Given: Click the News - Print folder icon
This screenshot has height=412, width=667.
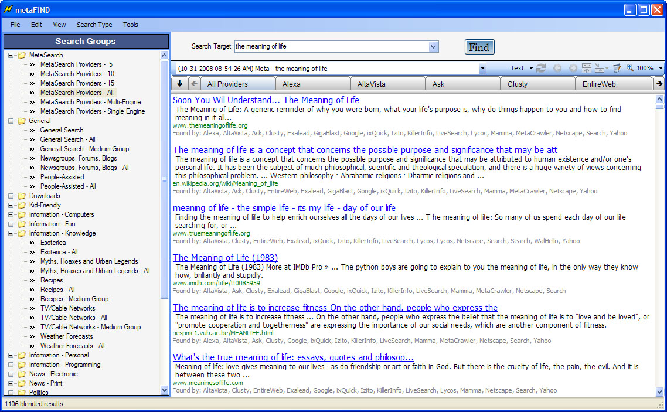Looking at the screenshot, I should pyautogui.click(x=22, y=383).
